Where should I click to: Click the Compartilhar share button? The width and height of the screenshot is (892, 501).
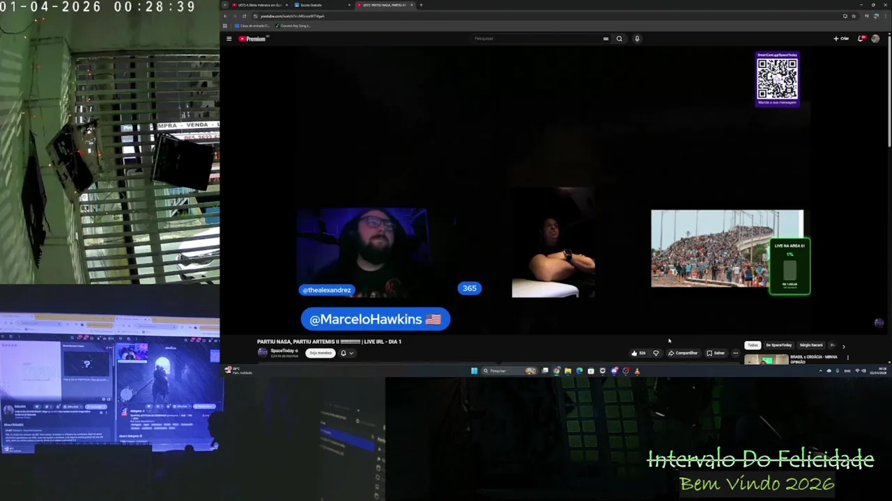coord(683,353)
